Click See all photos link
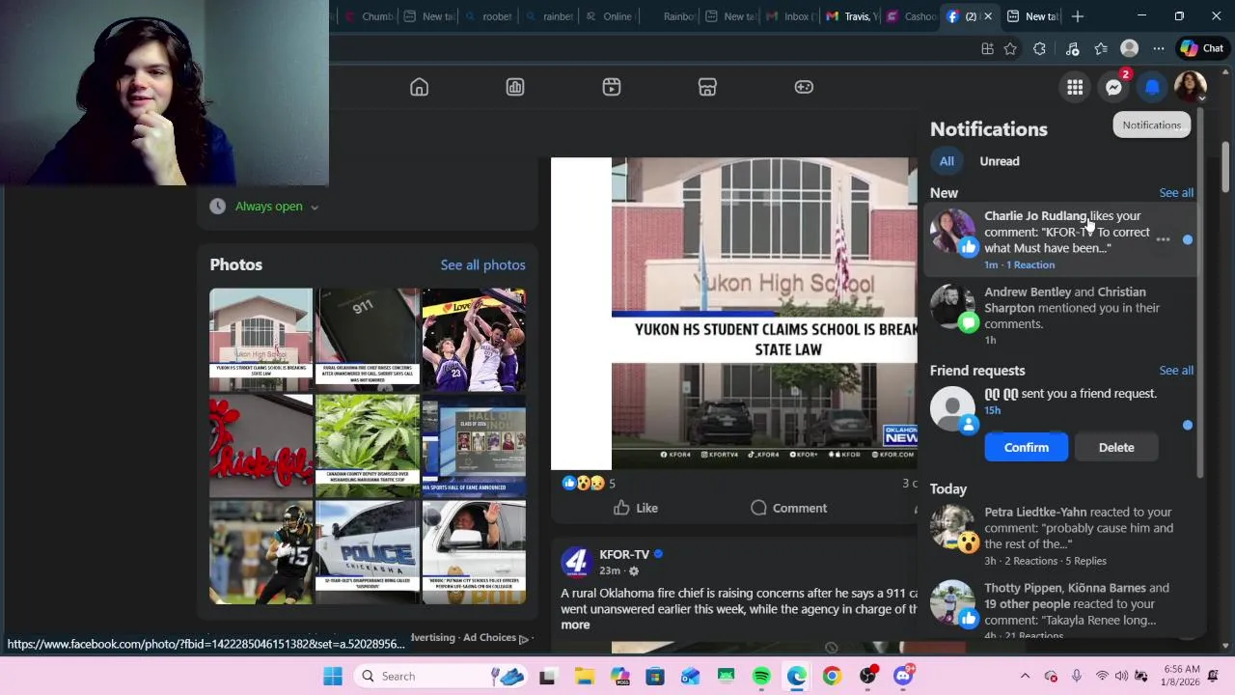Viewport: 1235px width, 695px height. tap(482, 264)
